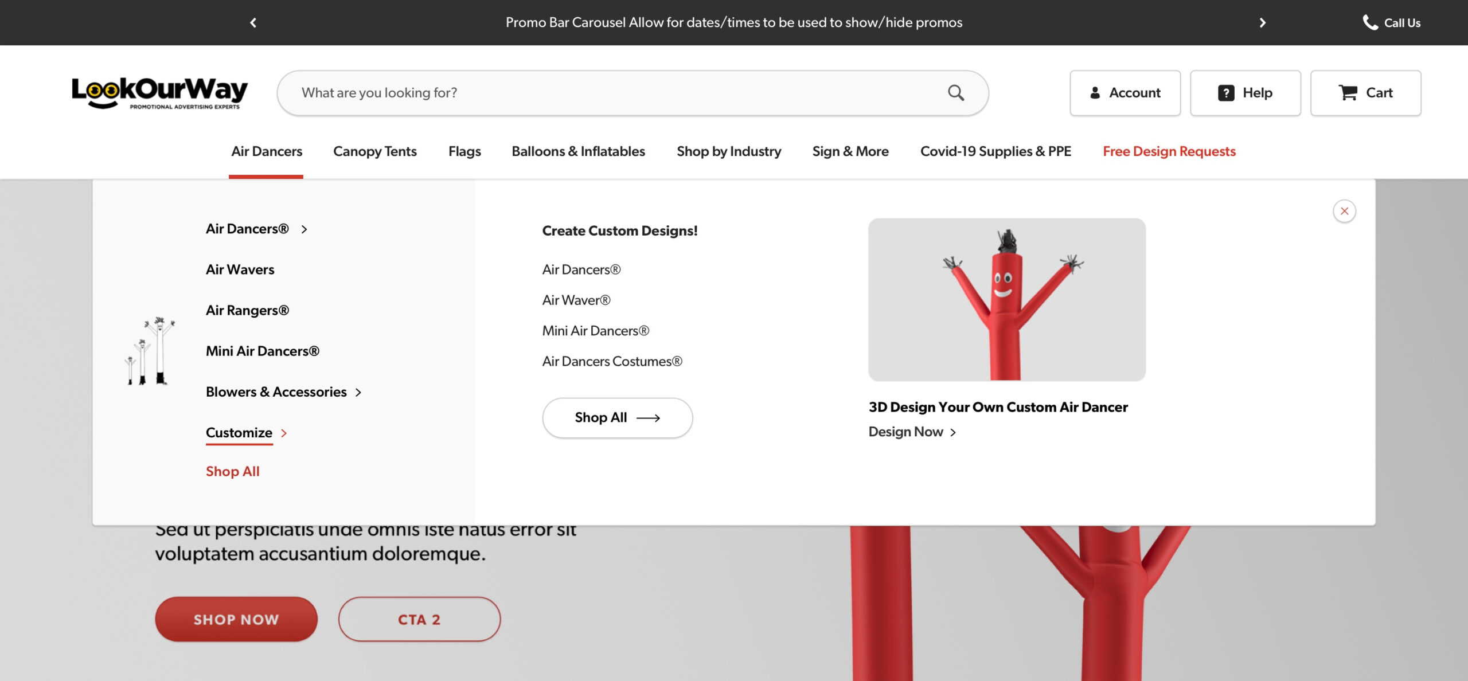The width and height of the screenshot is (1468, 681).
Task: Open the Account button
Action: pyautogui.click(x=1125, y=93)
